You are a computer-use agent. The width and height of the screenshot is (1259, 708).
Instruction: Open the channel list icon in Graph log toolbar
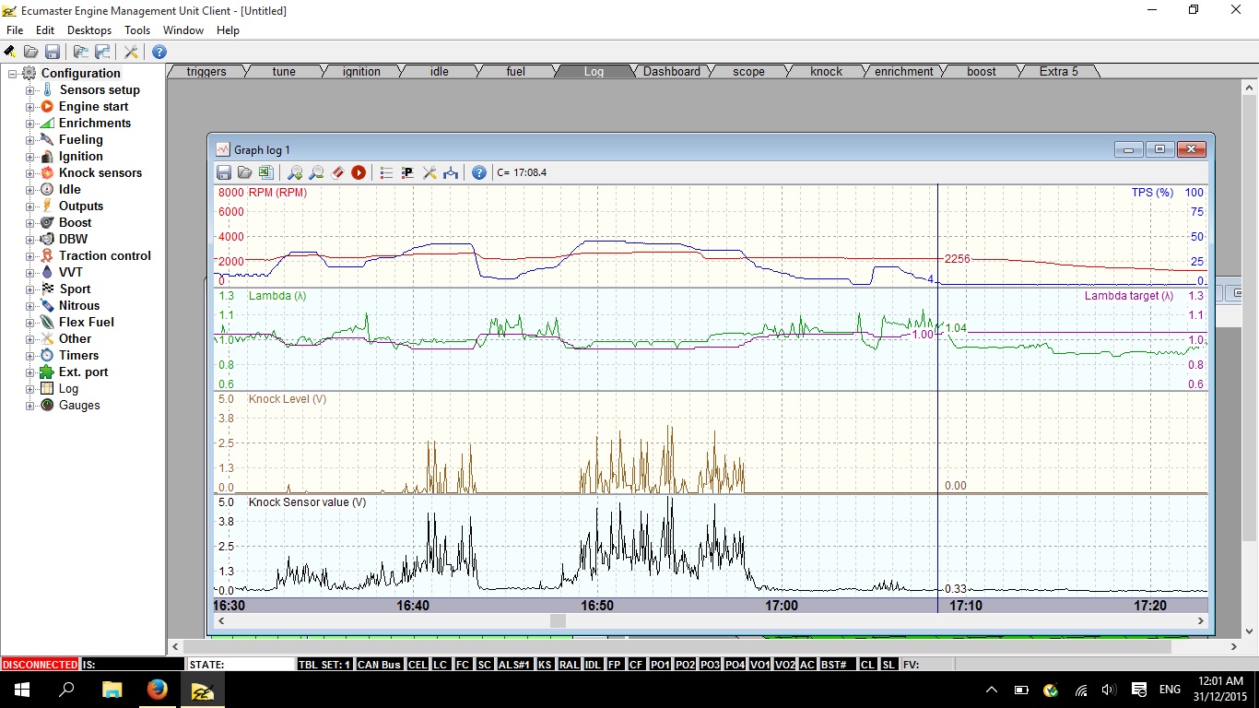386,172
